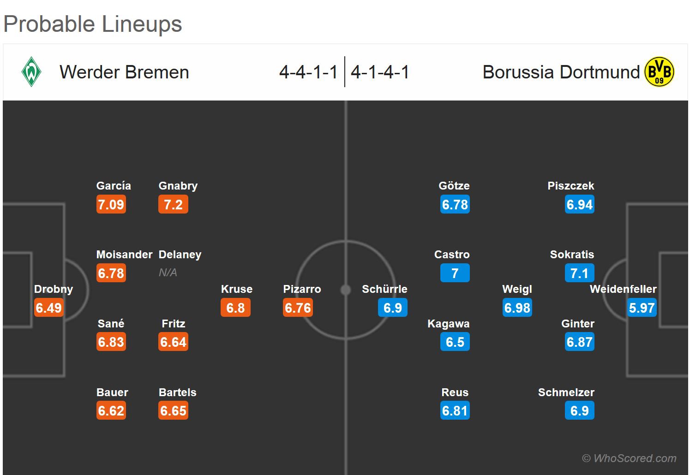This screenshot has width=690, height=475.
Task: Click Gnabry's 7.2 rating badge
Action: point(173,204)
